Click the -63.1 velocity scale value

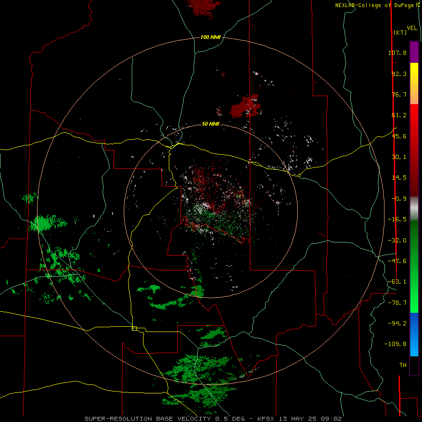point(397,282)
